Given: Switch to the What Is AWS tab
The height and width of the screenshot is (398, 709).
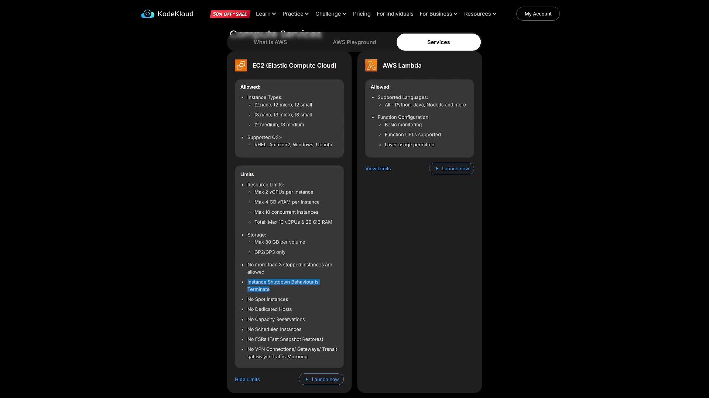Looking at the screenshot, I should (270, 42).
